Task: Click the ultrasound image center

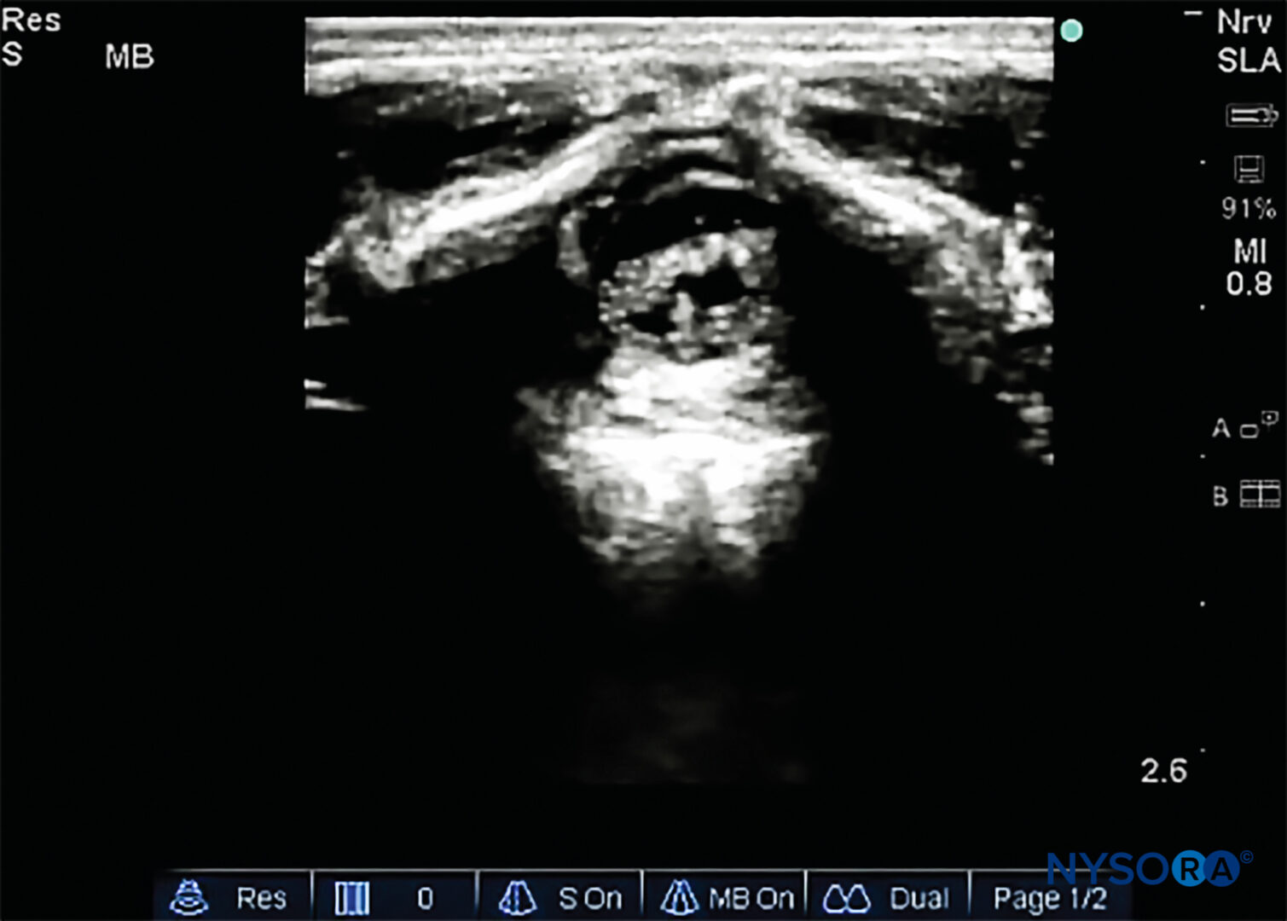Action: (x=679, y=401)
